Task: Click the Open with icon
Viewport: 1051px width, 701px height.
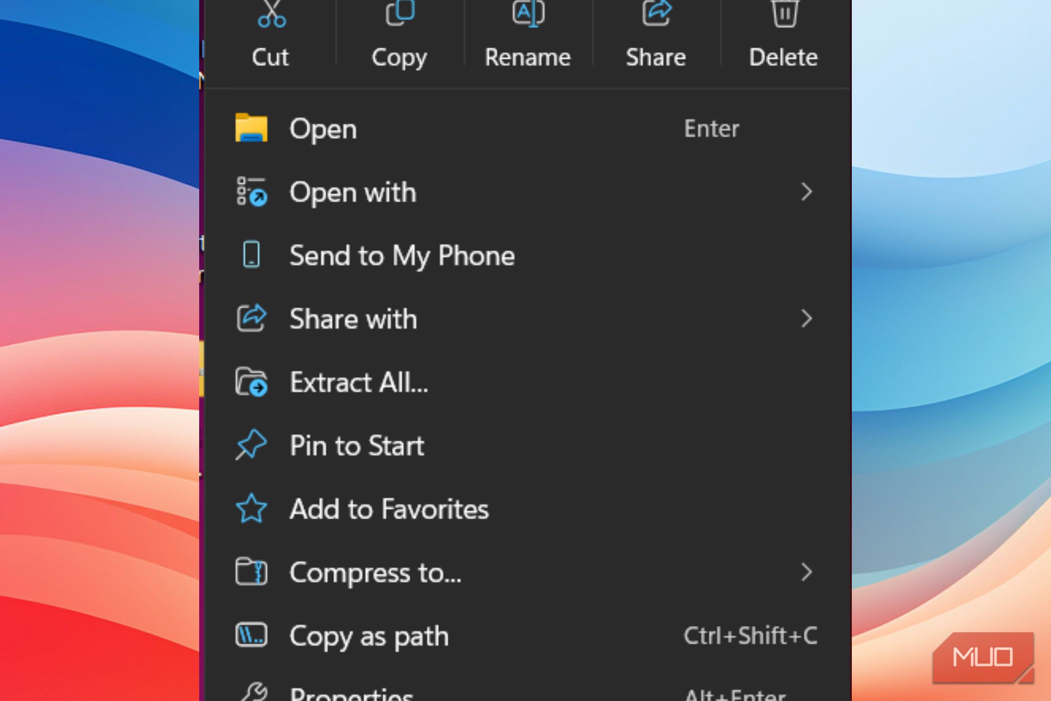Action: tap(251, 192)
